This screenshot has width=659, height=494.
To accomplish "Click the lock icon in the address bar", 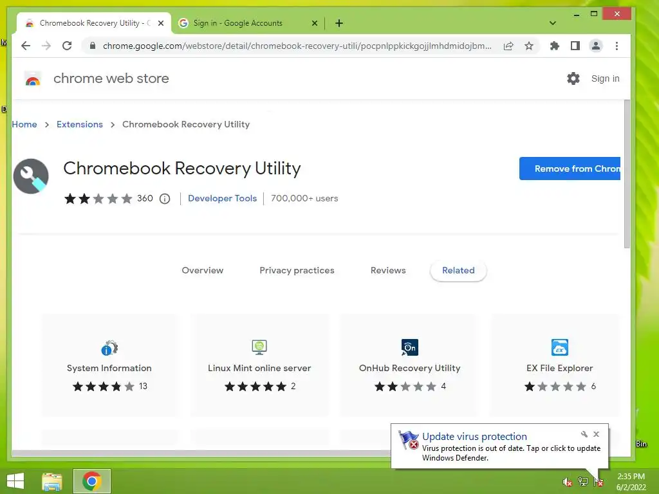I will (x=93, y=46).
